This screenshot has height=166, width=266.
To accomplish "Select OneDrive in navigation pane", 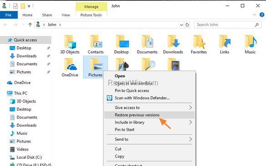I will point(22,83).
